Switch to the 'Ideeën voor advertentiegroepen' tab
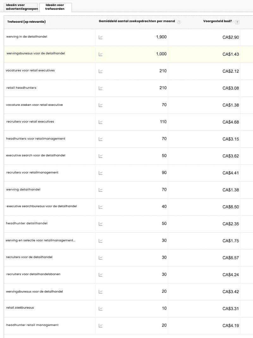The width and height of the screenshot is (253, 338). pos(21,7)
